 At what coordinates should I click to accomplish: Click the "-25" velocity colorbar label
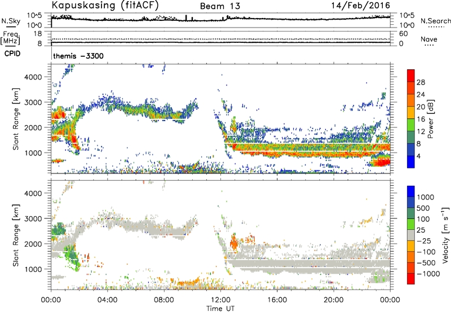click(424, 241)
